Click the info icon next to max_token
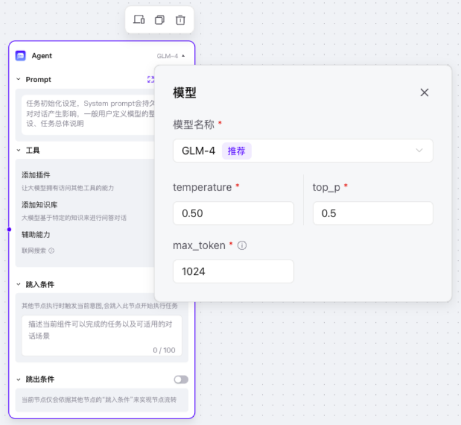This screenshot has width=461, height=425. [242, 245]
